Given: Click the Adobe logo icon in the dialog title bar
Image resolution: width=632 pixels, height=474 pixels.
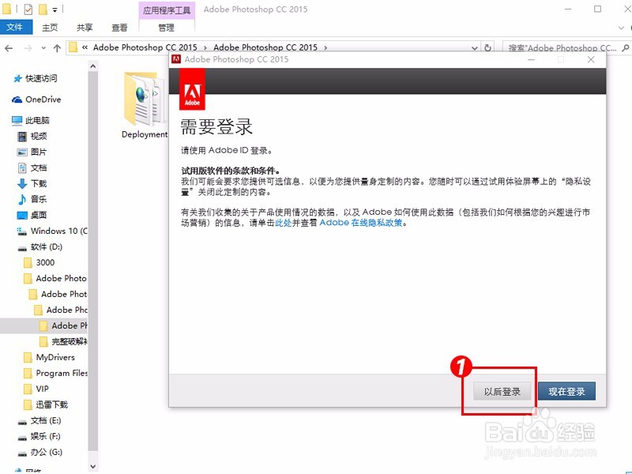Looking at the screenshot, I should [175, 59].
